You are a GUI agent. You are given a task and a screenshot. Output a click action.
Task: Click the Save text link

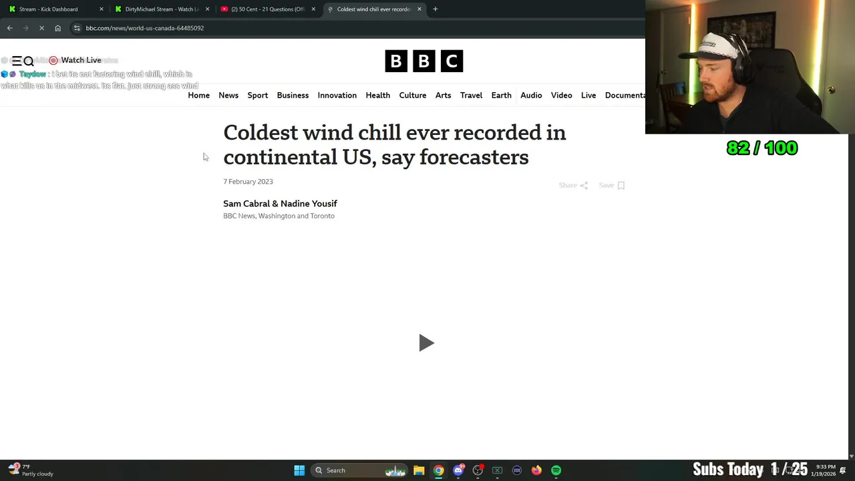pos(606,185)
